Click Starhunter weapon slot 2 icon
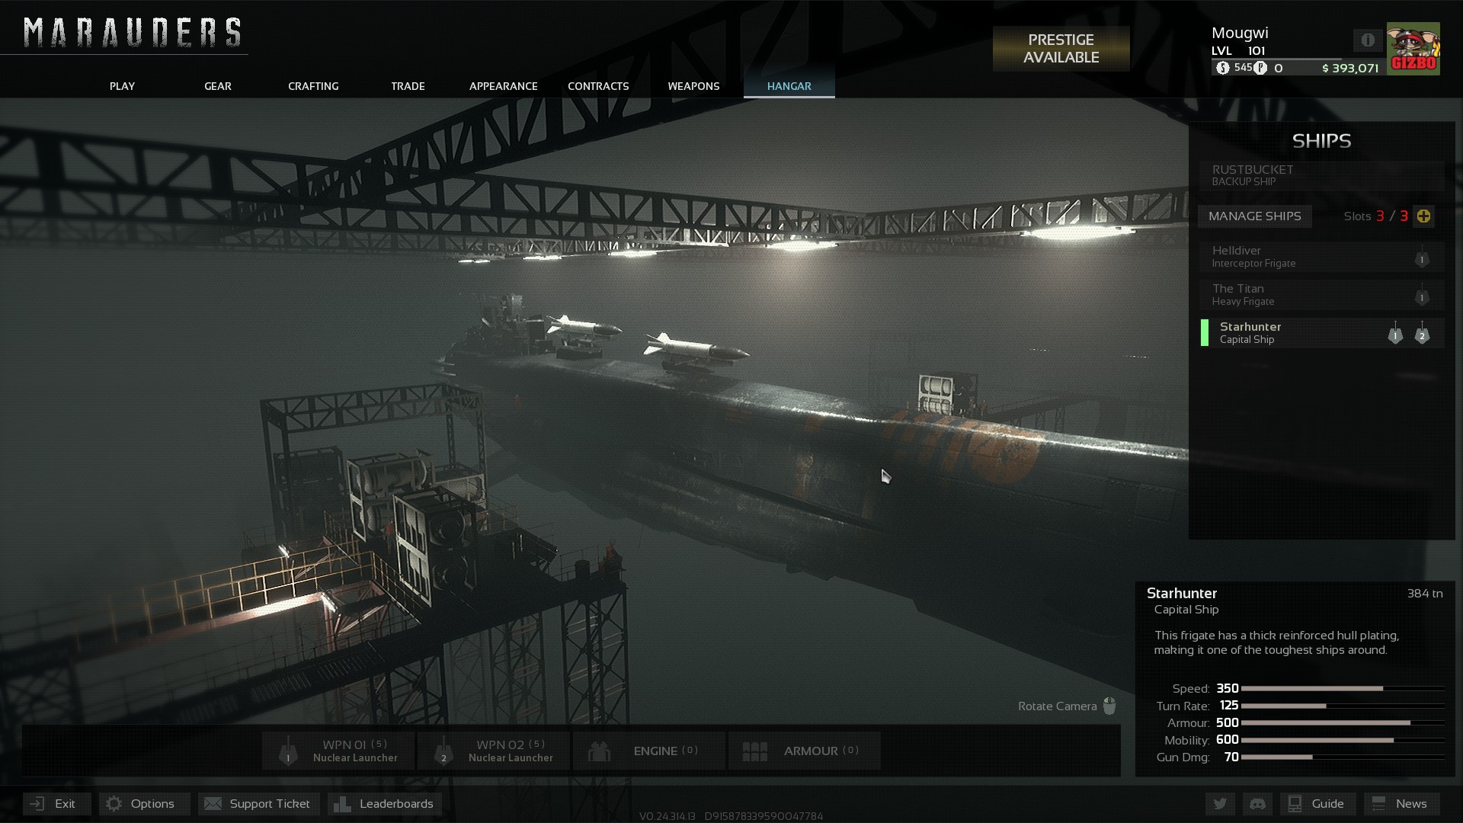This screenshot has height=823, width=1463. (1422, 334)
